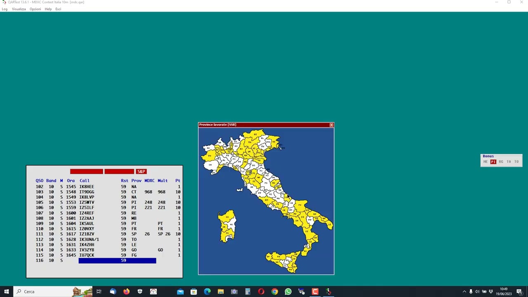The height and width of the screenshot is (297, 528).
Task: Open Task View from the taskbar
Action: tap(99, 292)
